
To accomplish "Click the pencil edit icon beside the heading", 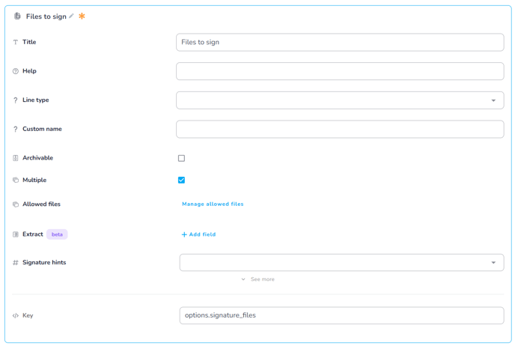I will click(72, 16).
